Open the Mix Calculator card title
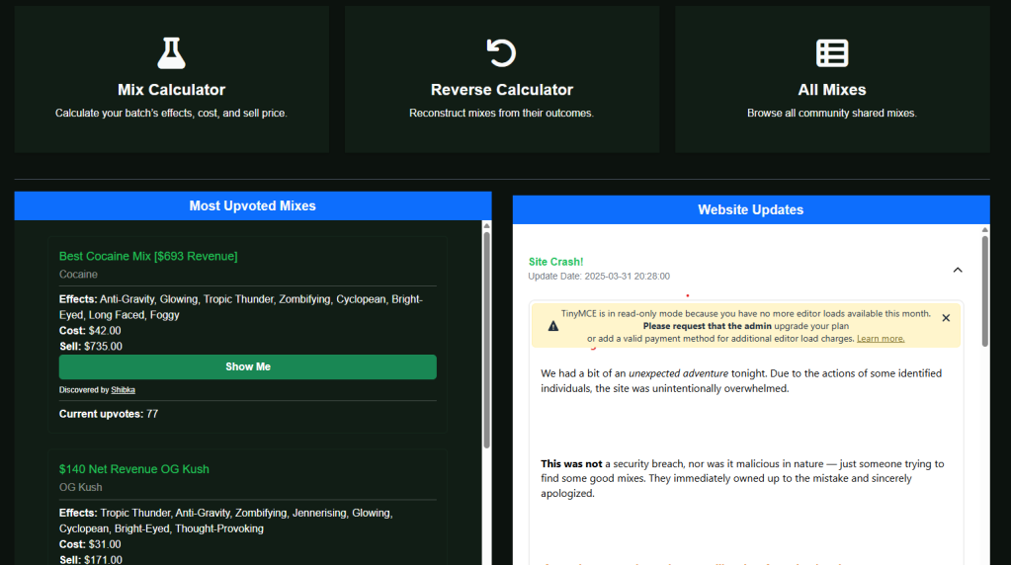The image size is (1011, 565). 171,90
